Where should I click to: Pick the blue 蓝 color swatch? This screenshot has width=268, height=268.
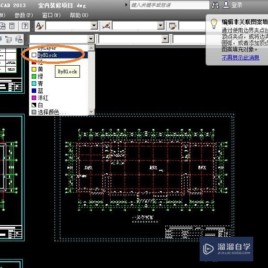34,91
